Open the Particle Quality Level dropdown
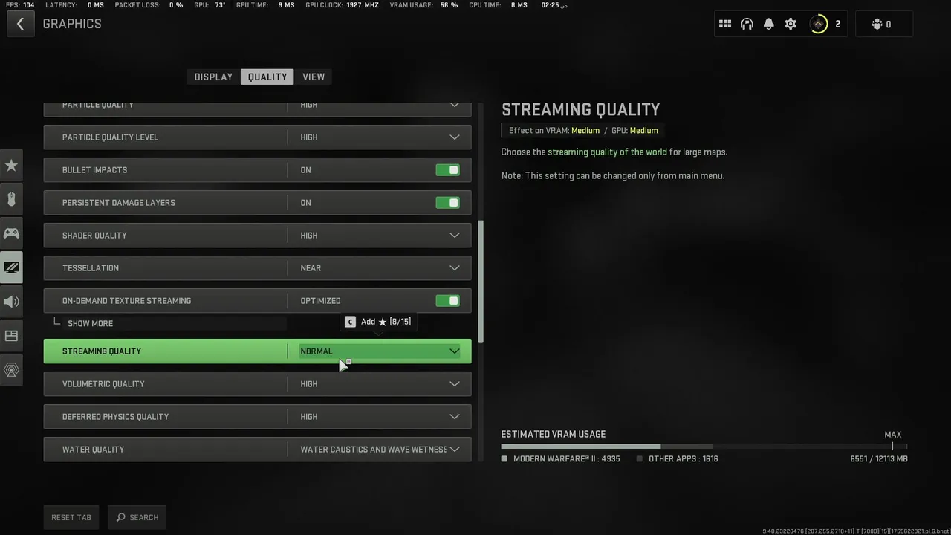The width and height of the screenshot is (951, 535). tap(257, 137)
